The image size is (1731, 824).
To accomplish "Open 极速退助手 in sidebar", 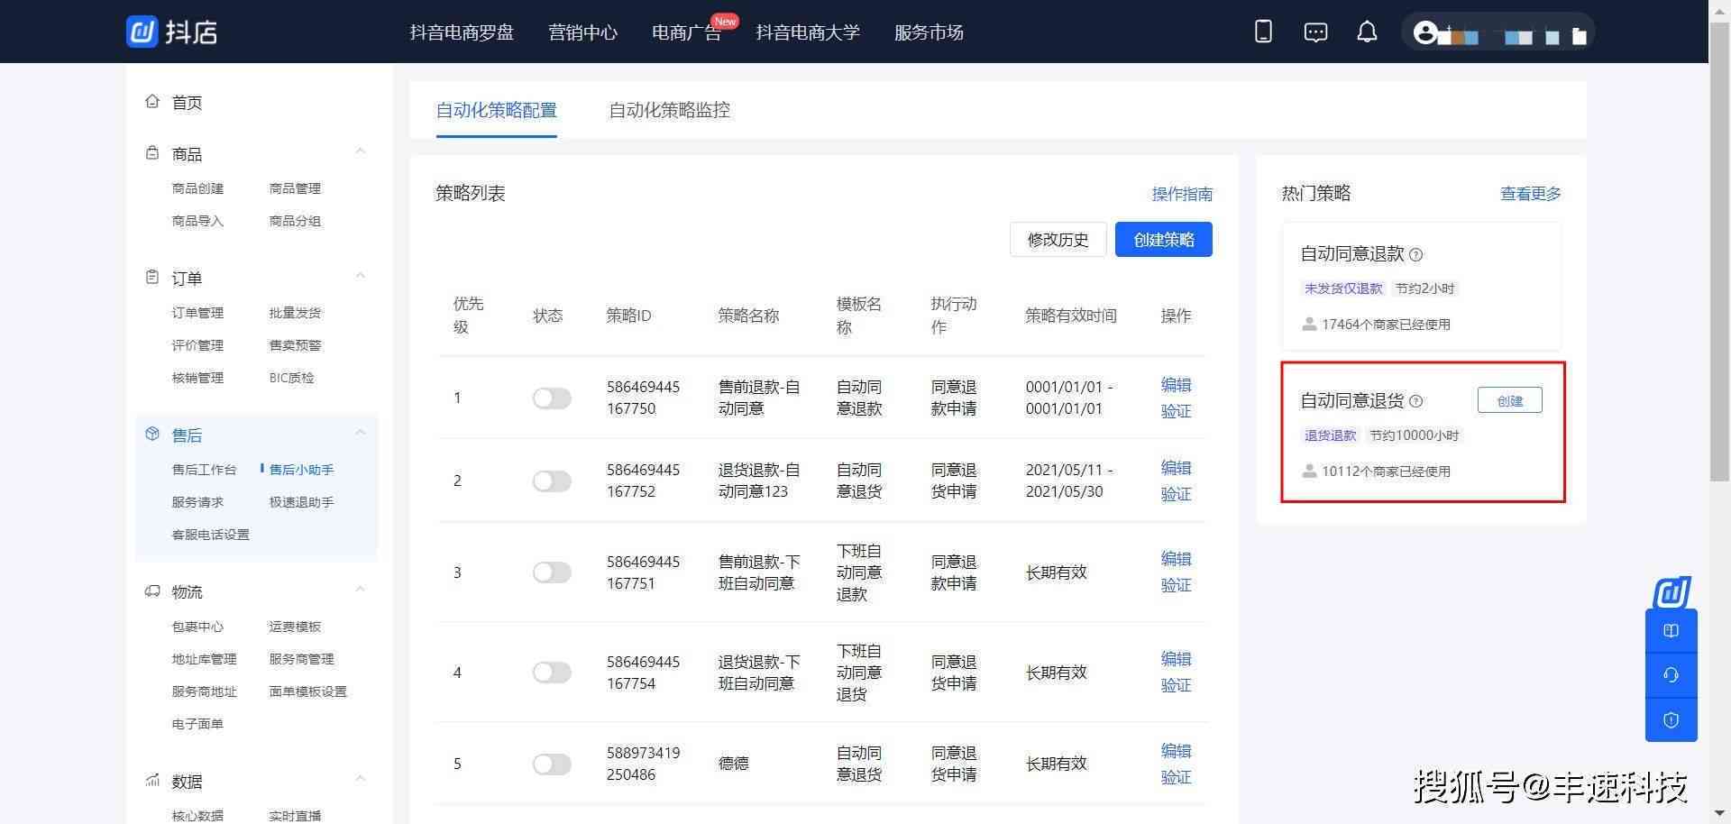I will coord(301,502).
